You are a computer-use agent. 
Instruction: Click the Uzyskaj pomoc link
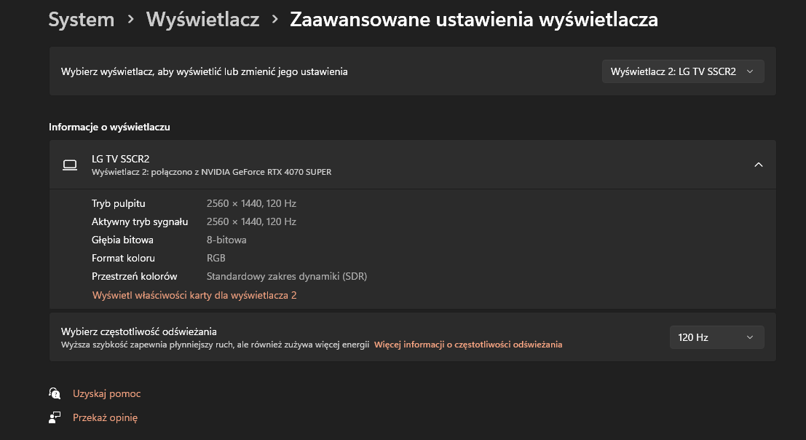[106, 393]
